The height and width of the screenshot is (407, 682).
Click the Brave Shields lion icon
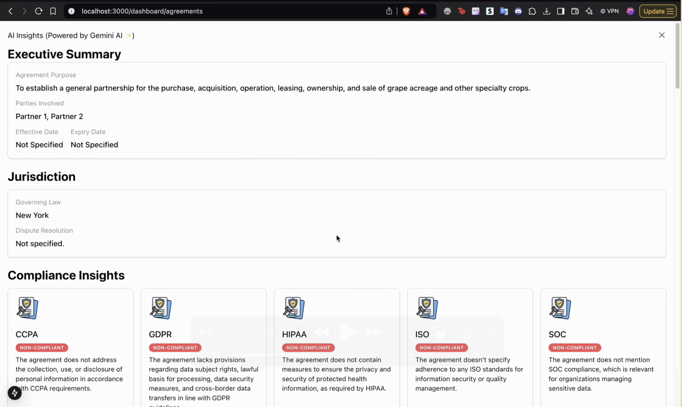pyautogui.click(x=406, y=11)
